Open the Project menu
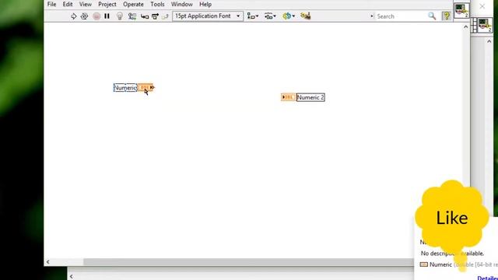The height and width of the screenshot is (280, 498). 107,5
